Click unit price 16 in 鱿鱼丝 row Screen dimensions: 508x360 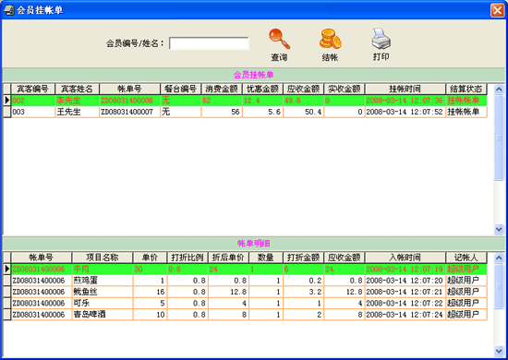tap(150, 292)
